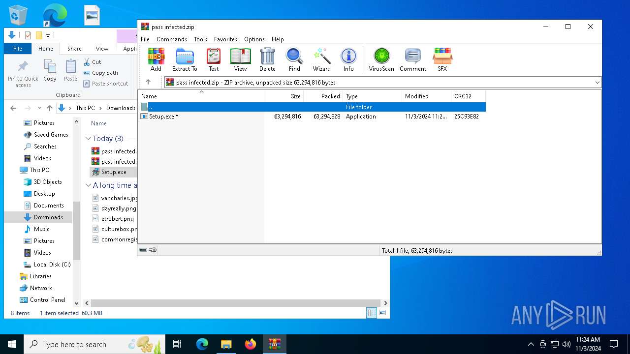This screenshot has height=354, width=630.
Task: Open the File tab in File Explorer
Action: (18, 49)
